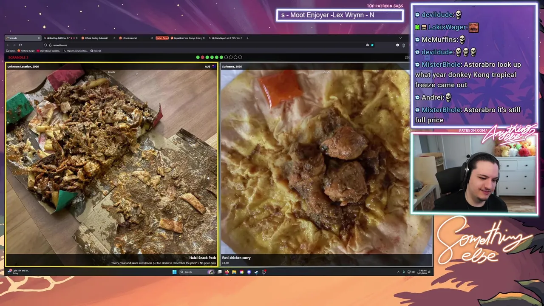Screen dimensions: 544x306
Task: Open the taskbar clock and date
Action: point(422,272)
